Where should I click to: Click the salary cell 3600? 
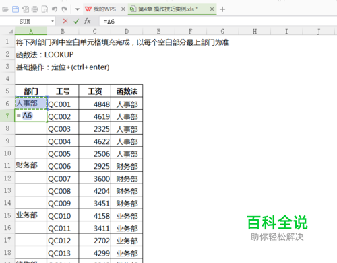[x=95, y=178]
